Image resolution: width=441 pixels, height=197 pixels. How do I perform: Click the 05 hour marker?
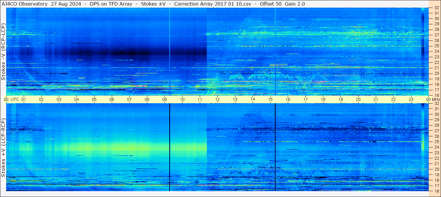point(94,99)
